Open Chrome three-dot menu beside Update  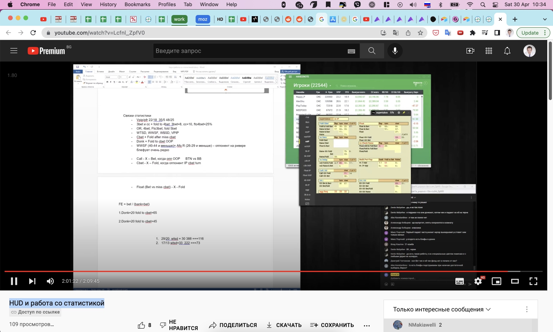click(x=545, y=33)
